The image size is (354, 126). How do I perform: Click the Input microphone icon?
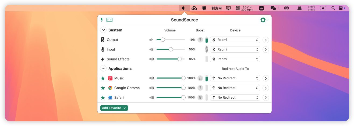tap(103, 49)
